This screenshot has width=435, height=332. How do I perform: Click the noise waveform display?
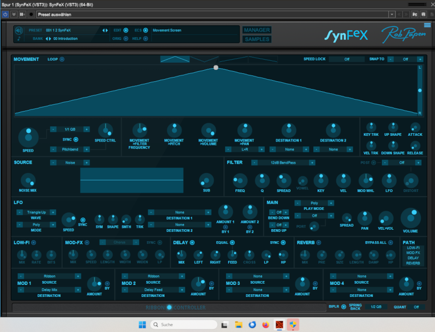pyautogui.click(x=132, y=180)
